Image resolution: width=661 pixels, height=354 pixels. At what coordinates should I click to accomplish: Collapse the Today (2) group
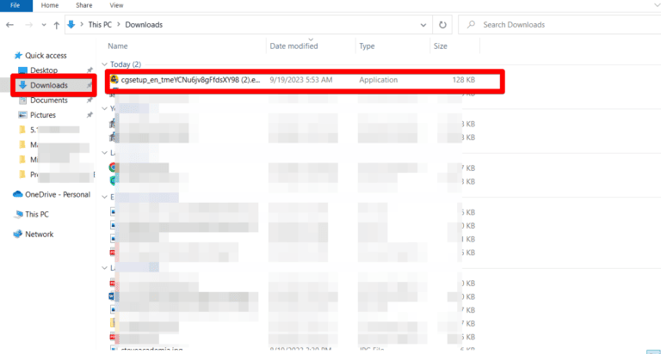click(104, 64)
